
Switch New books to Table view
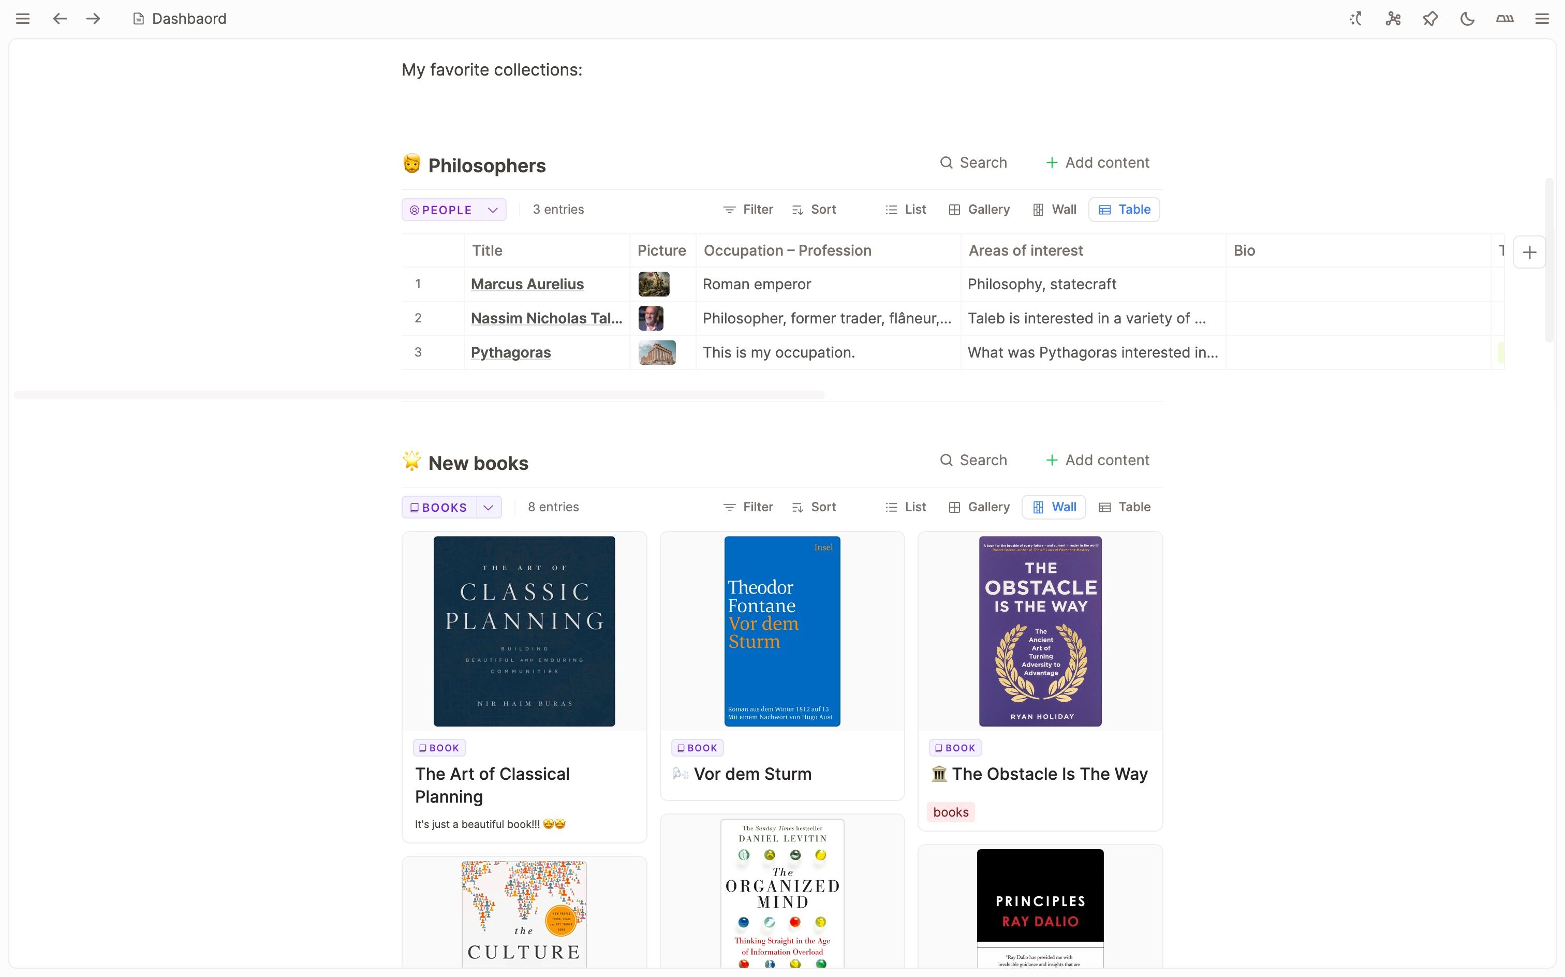tap(1124, 507)
